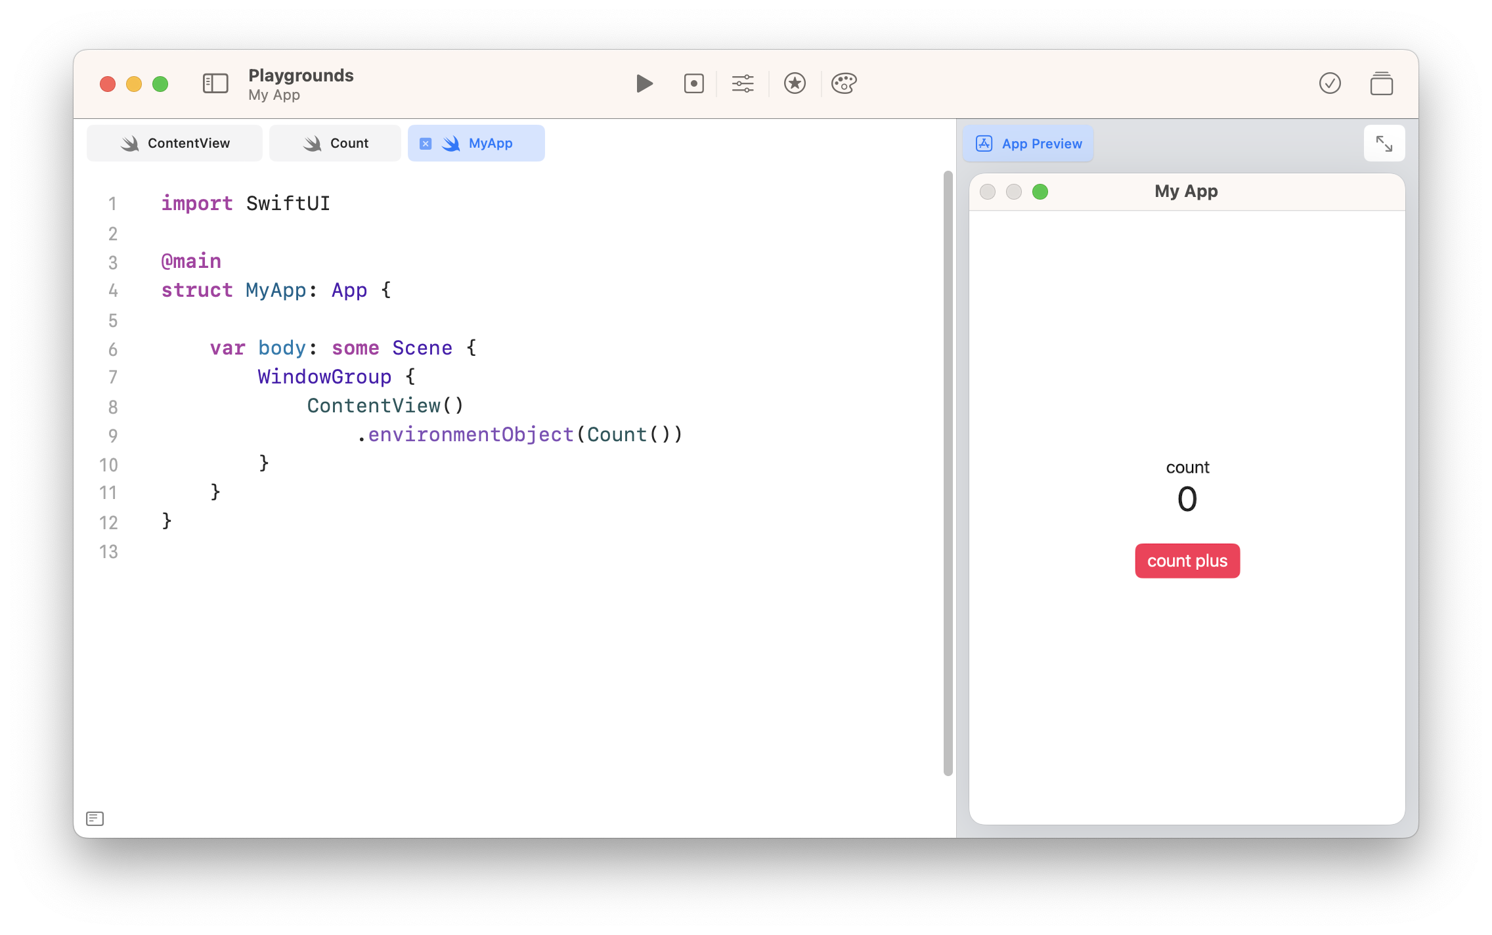Switch to the Count tab
Image resolution: width=1492 pixels, height=935 pixels.
click(x=336, y=143)
